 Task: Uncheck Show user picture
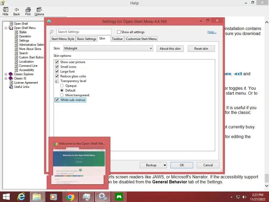57,62
